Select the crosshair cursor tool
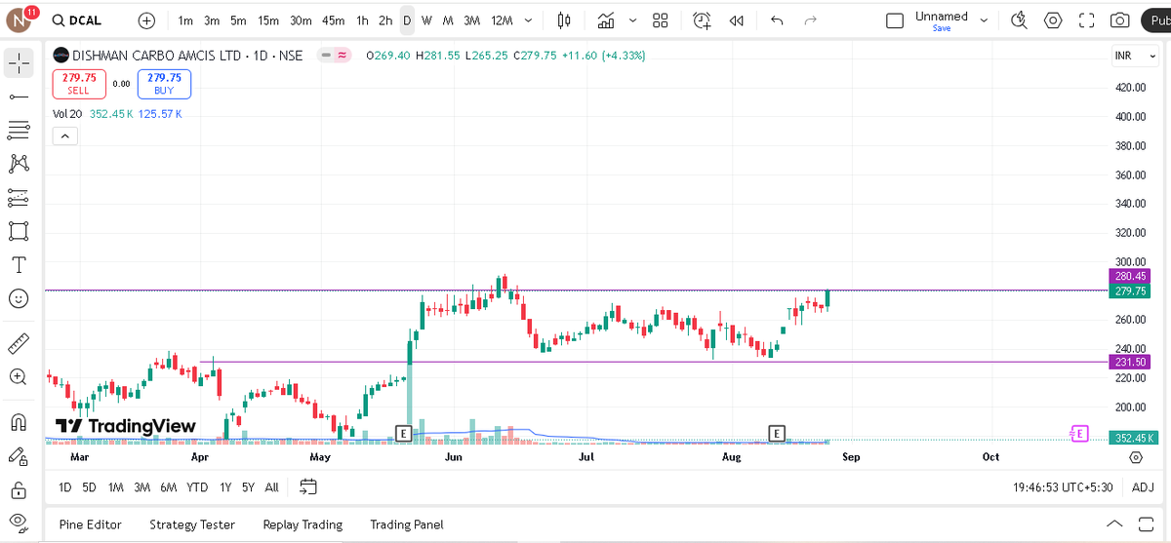Screen dimensions: 1171x543 point(19,63)
